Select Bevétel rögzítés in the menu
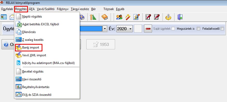The image size is (227, 102). (x=47, y=72)
